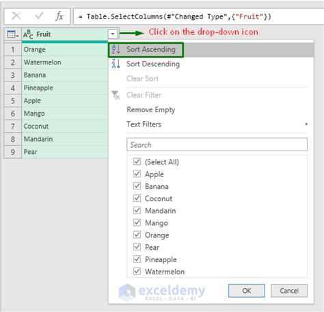This screenshot has height=312, width=324.
Task: Uncheck the Coconut checkbox
Action: [x=137, y=198]
